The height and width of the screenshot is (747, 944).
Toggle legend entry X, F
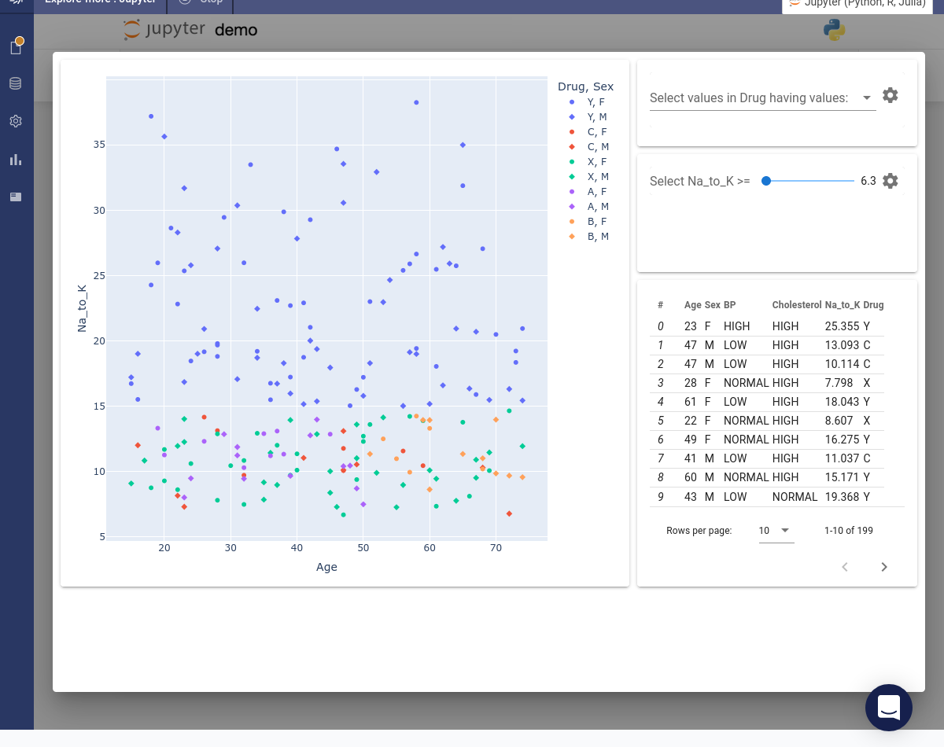[587, 162]
